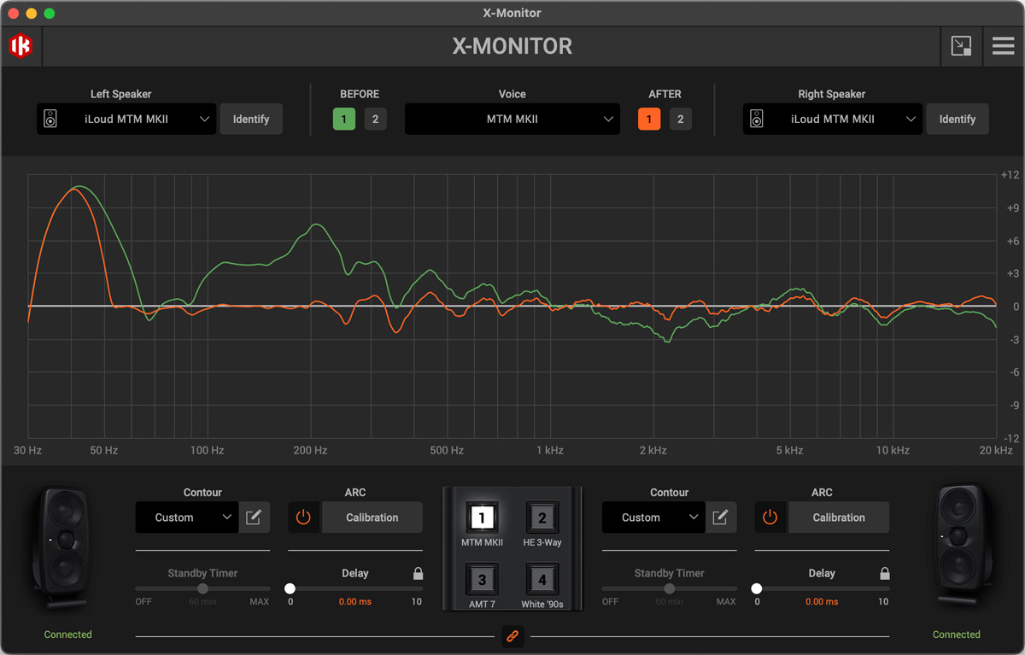
Task: Click the IK Multimedia logo icon
Action: (20, 46)
